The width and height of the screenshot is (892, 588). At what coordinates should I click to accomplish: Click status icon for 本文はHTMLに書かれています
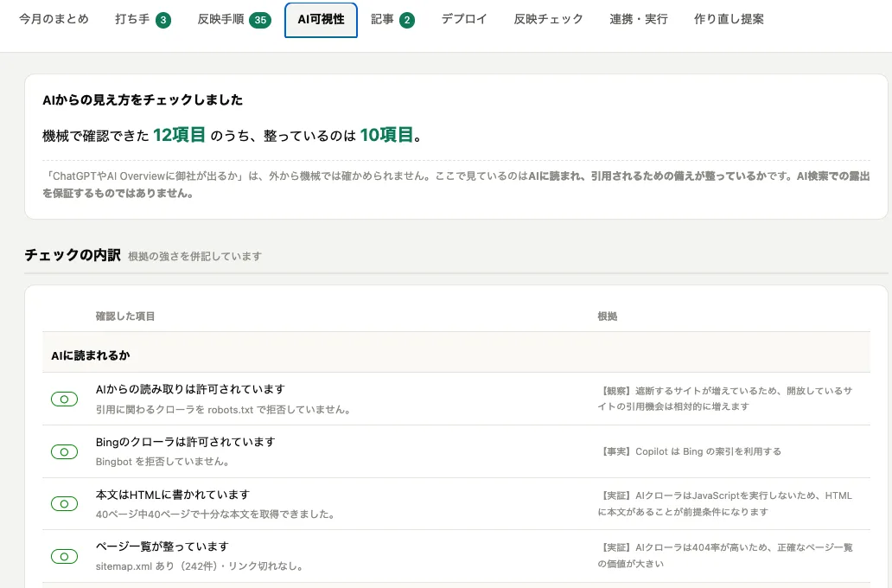64,504
